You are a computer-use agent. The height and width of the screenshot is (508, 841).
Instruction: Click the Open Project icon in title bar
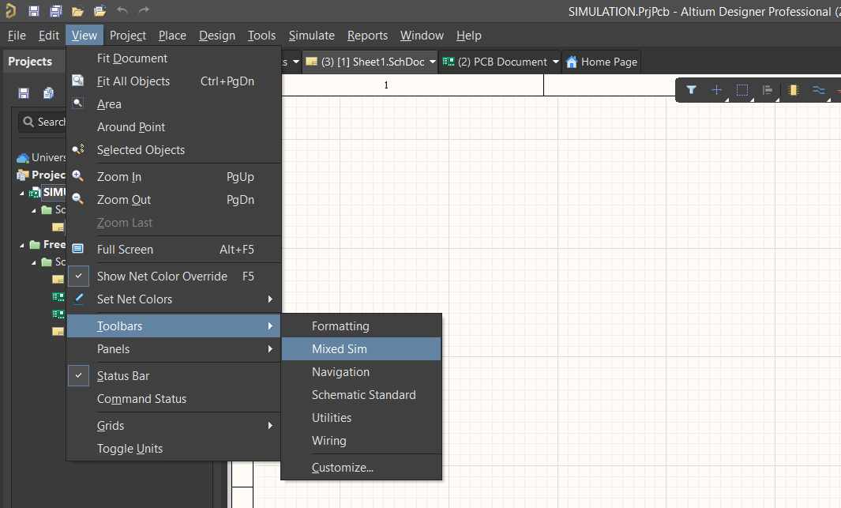pyautogui.click(x=99, y=11)
